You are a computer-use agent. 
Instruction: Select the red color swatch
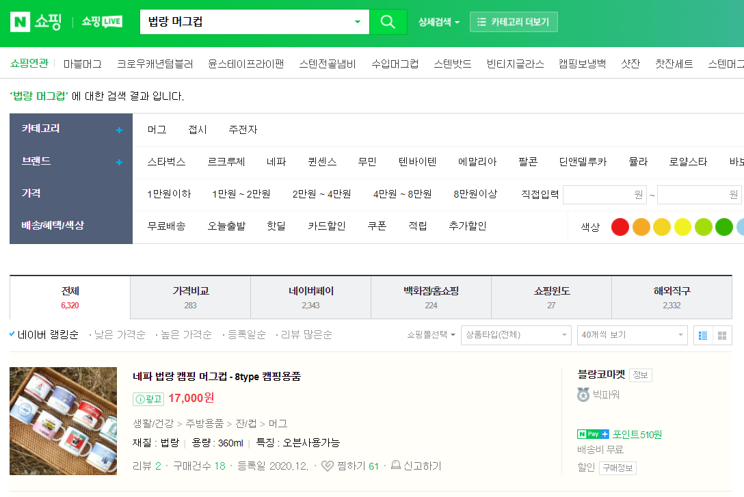(x=620, y=227)
